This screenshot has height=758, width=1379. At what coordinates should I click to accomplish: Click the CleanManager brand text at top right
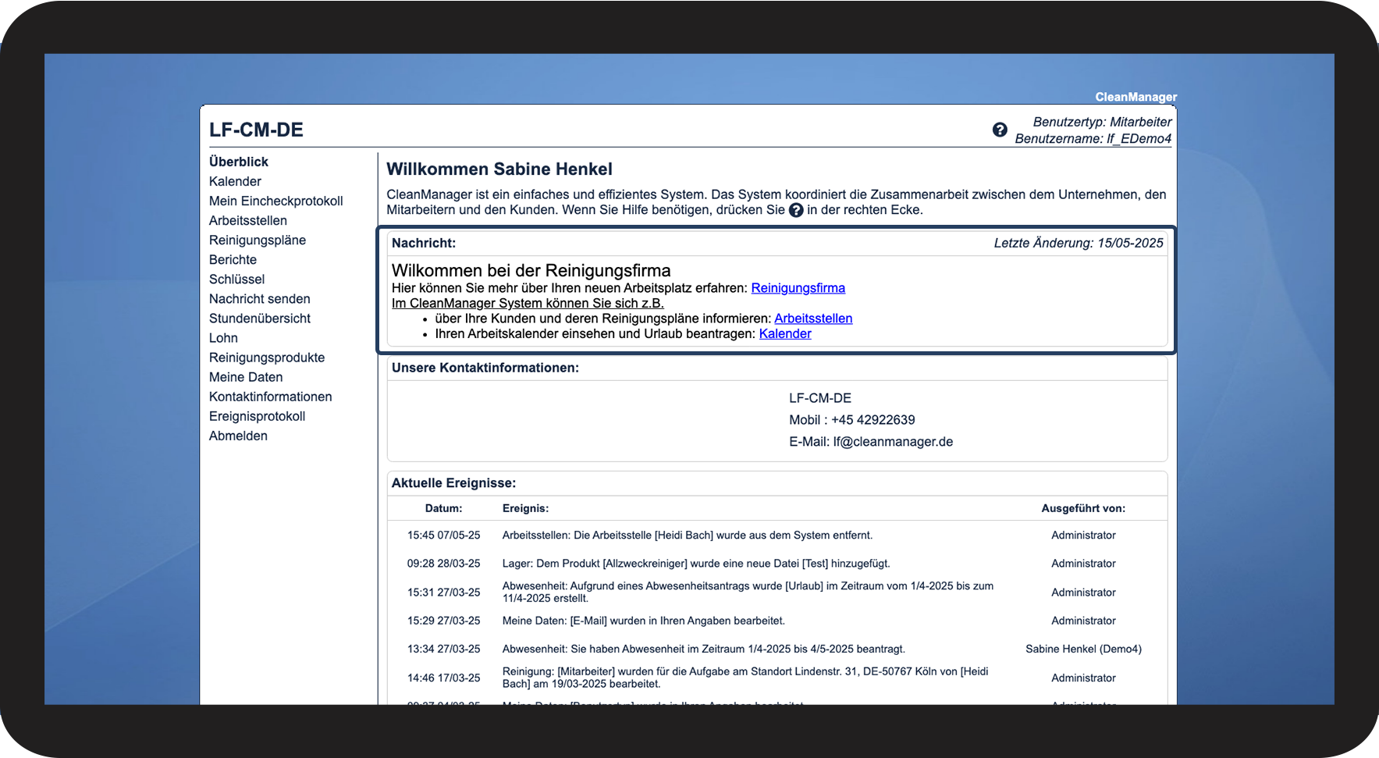pyautogui.click(x=1136, y=97)
